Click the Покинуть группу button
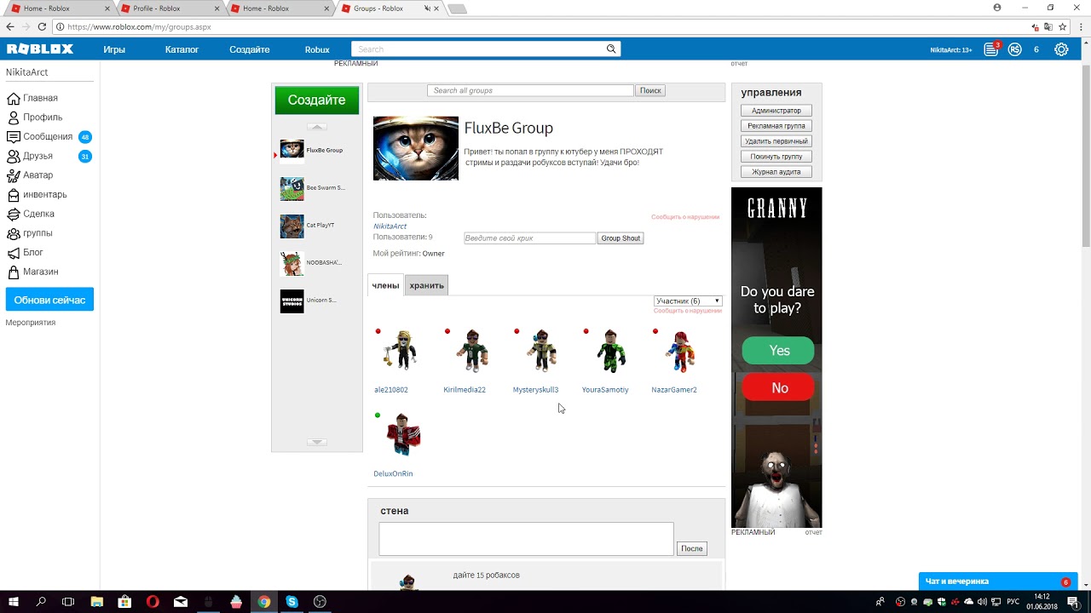1091x613 pixels. click(776, 157)
